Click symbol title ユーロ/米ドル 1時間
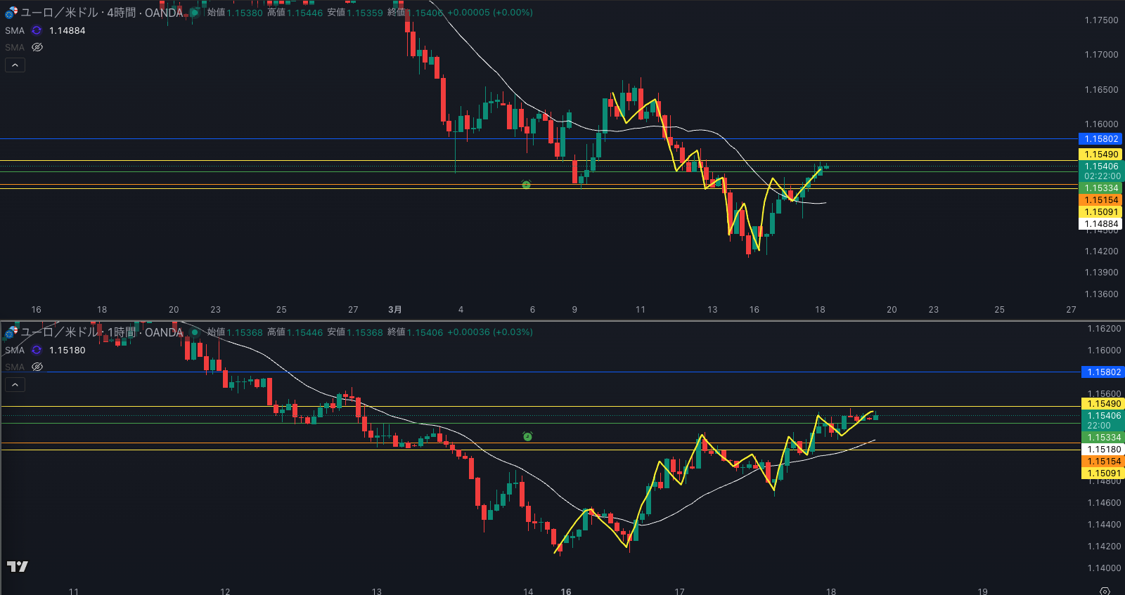 pos(102,332)
